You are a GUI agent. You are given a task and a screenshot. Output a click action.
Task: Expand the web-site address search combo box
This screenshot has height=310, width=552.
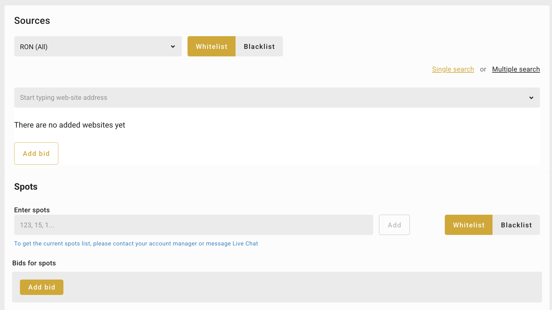[x=272, y=98]
